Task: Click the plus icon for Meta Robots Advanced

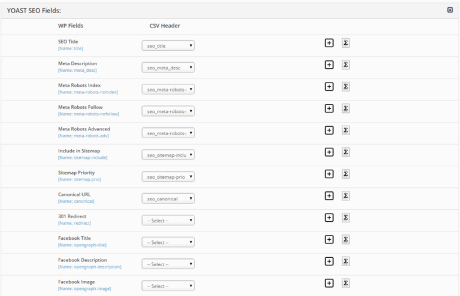Action: [x=329, y=130]
